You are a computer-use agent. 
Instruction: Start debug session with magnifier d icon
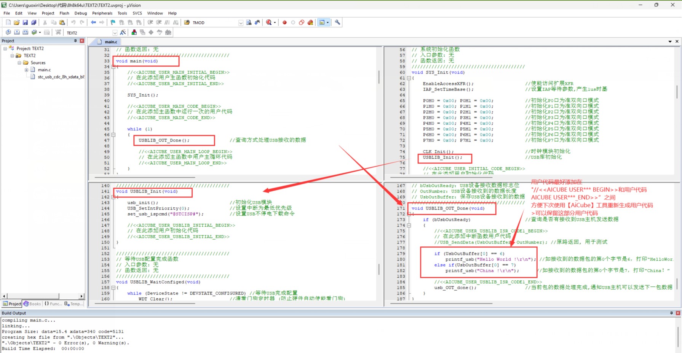[x=269, y=22]
